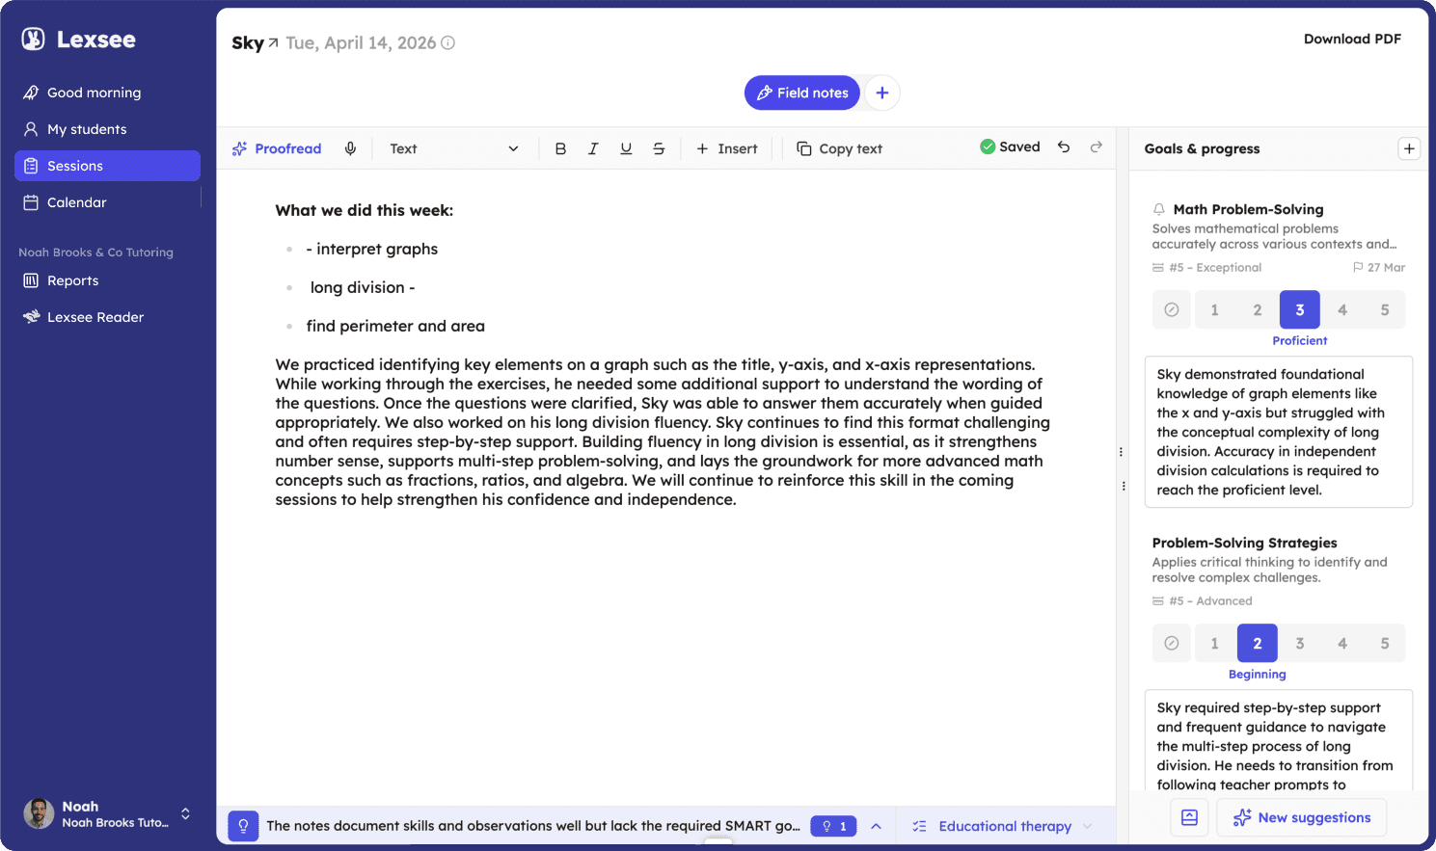
Task: Click Noah's profile avatar
Action: (x=39, y=813)
